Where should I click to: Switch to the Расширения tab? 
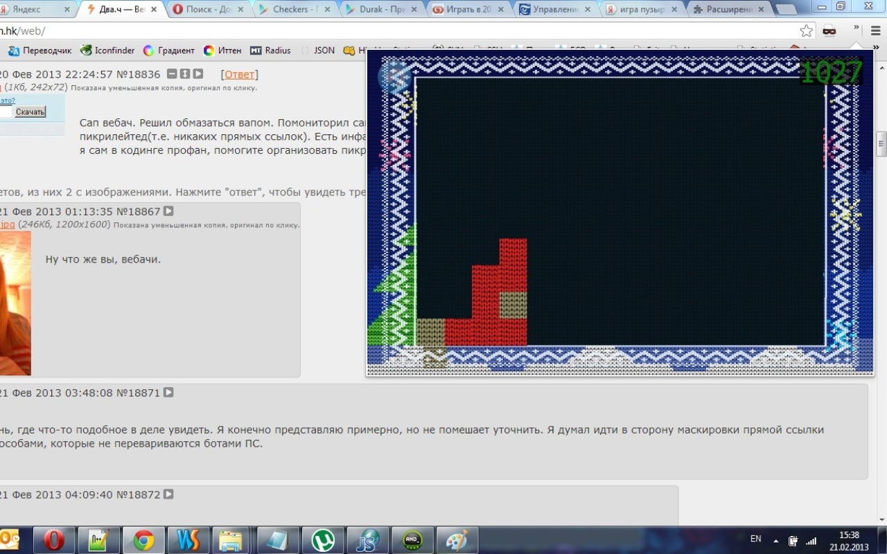729,10
